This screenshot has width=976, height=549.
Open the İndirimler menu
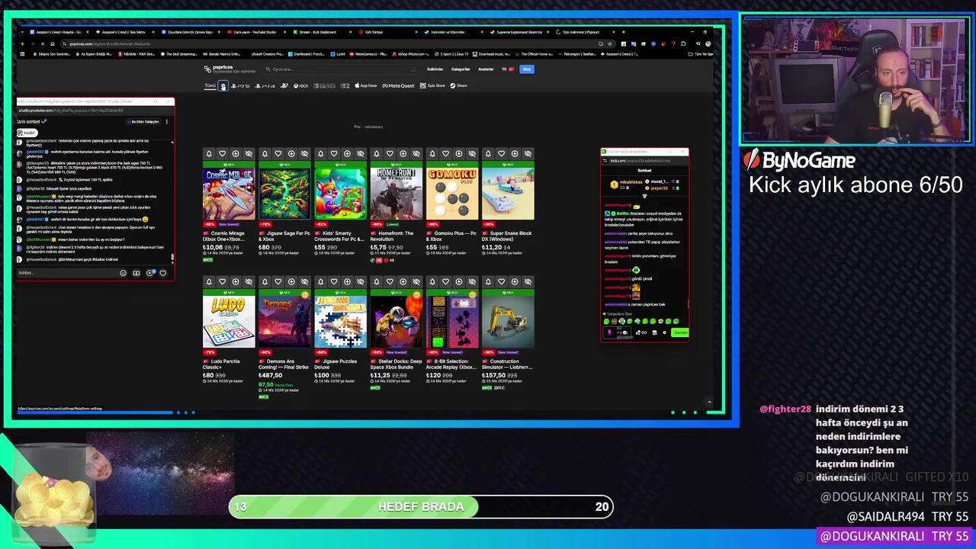point(435,69)
